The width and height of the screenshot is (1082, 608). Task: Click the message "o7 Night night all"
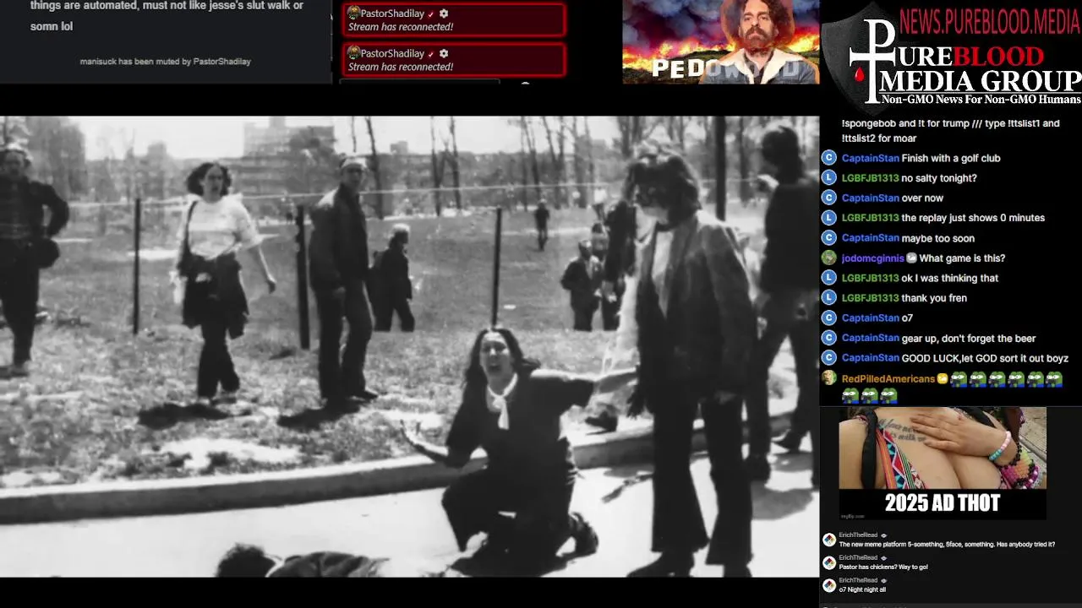[862, 589]
